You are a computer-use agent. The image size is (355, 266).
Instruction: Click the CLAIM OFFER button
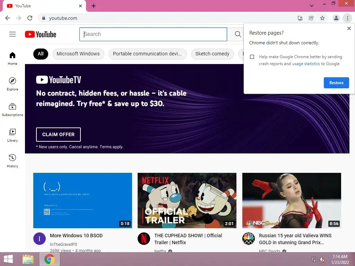tap(58, 134)
